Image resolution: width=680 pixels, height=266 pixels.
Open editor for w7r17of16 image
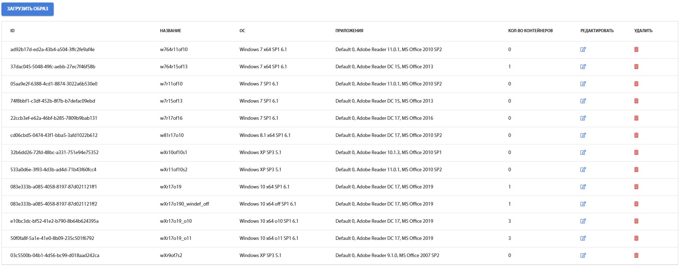click(x=583, y=118)
